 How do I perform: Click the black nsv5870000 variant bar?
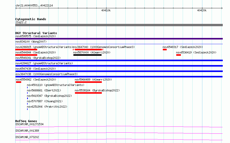click(87, 55)
